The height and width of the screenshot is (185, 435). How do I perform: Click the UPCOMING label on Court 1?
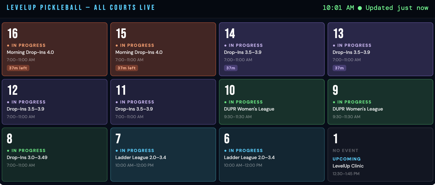[x=346, y=159]
